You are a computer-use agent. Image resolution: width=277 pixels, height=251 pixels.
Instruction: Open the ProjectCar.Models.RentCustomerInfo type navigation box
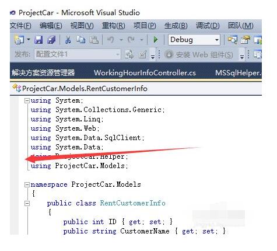point(136,89)
